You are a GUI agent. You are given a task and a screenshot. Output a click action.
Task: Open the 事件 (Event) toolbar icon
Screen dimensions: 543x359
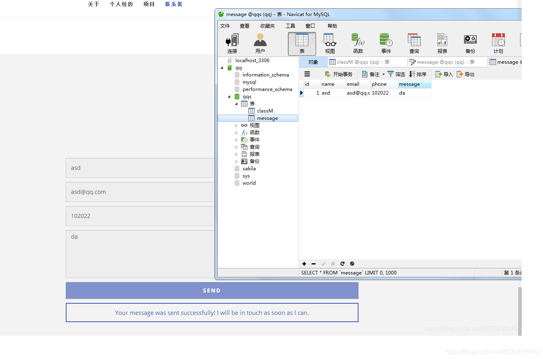pyautogui.click(x=386, y=44)
